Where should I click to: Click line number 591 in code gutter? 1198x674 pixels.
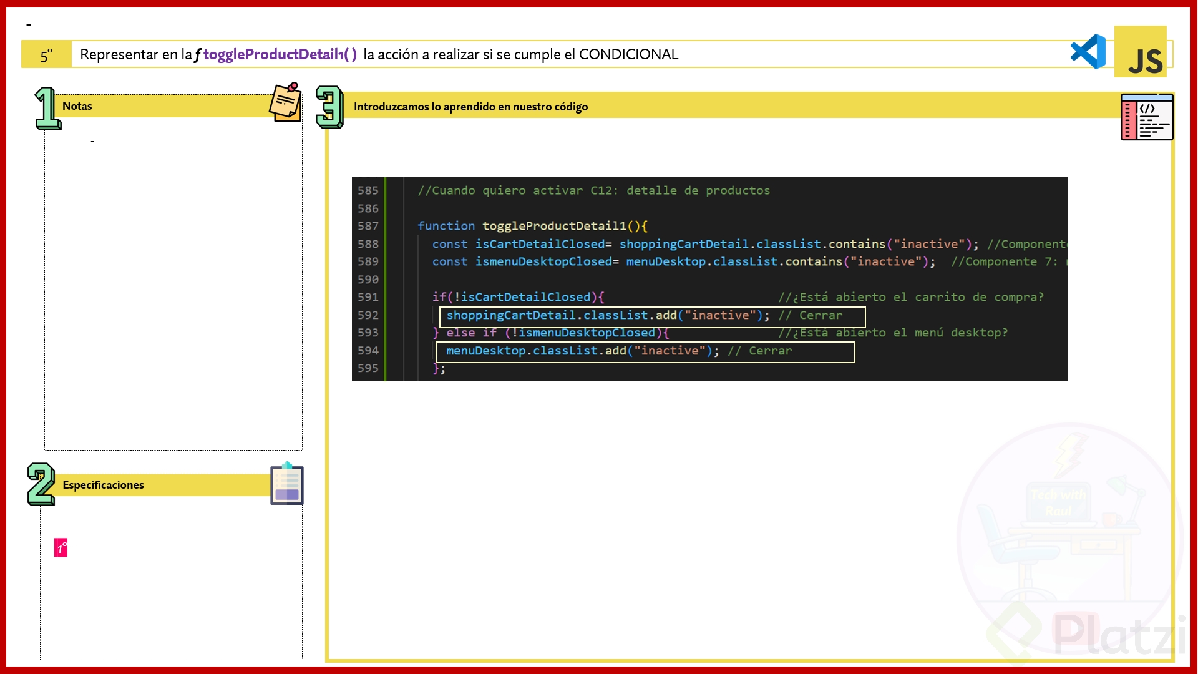click(368, 297)
